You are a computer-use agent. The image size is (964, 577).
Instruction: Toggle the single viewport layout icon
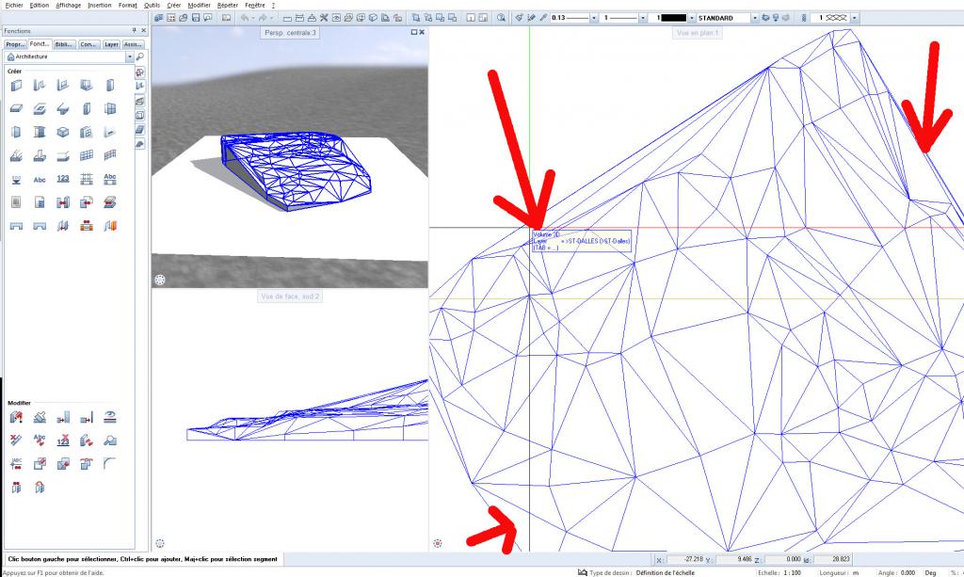[x=471, y=18]
